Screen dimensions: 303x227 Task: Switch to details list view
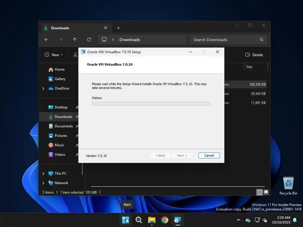pyautogui.click(x=260, y=192)
